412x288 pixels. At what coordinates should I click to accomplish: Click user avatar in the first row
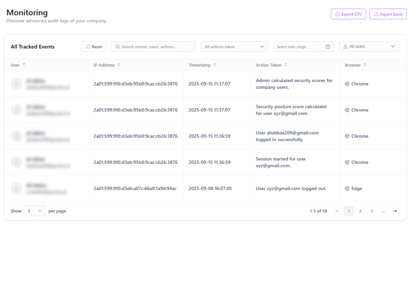[16, 84]
